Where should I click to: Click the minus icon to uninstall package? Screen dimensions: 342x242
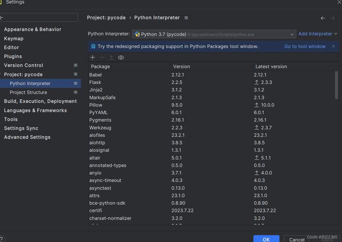102,58
